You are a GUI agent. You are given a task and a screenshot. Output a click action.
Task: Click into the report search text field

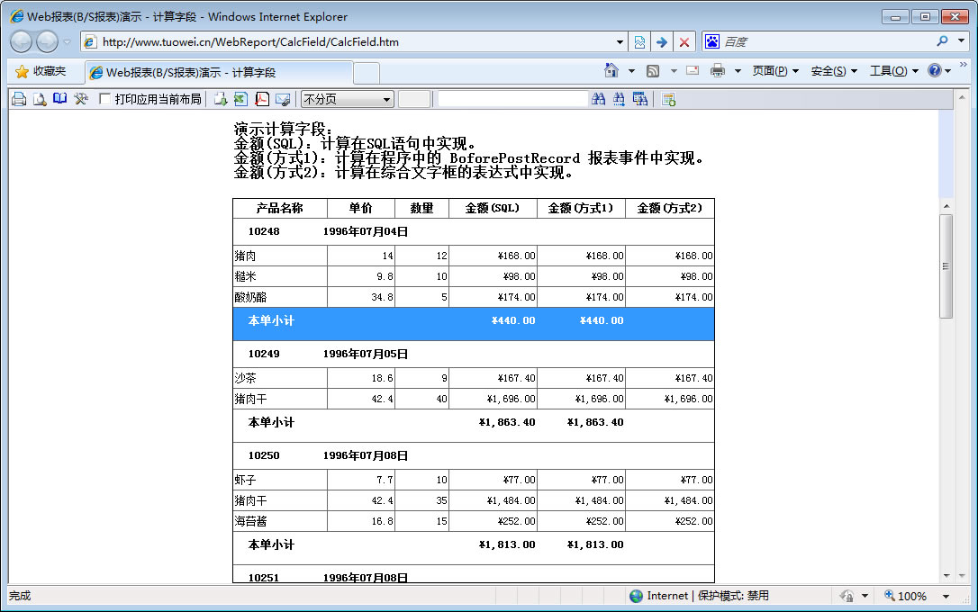(x=512, y=99)
